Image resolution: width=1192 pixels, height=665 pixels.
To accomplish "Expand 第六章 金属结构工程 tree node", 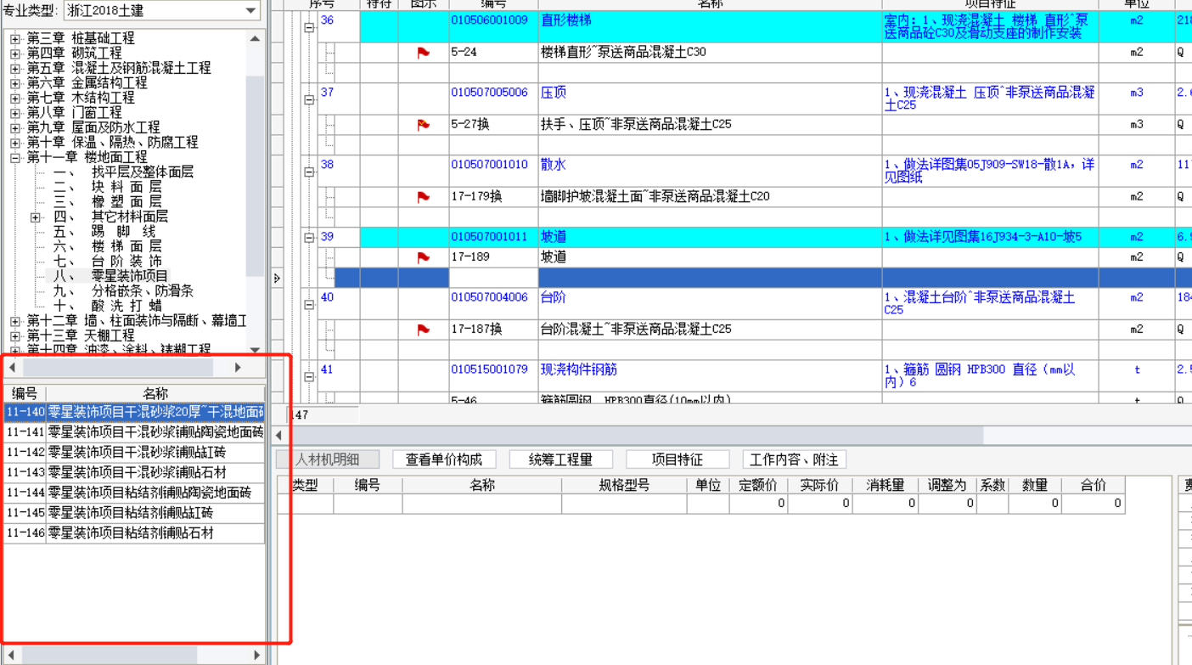I will point(15,83).
